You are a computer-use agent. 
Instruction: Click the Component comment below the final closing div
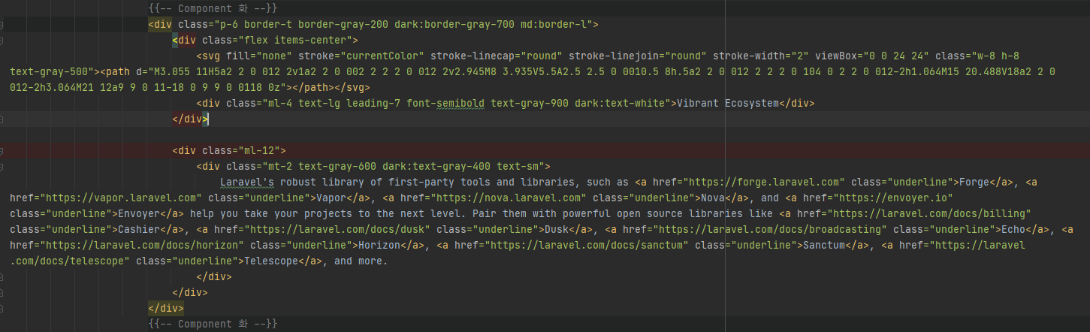pos(214,324)
